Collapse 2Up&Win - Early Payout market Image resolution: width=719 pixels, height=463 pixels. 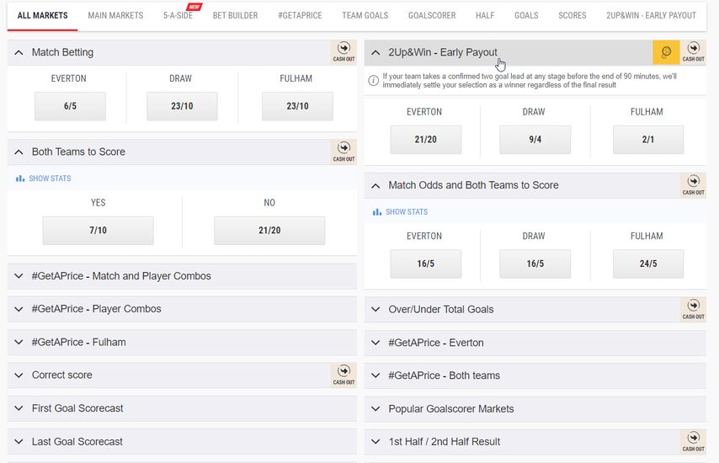pos(375,52)
